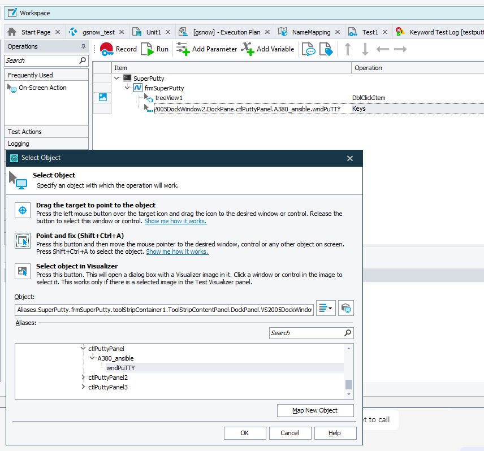The width and height of the screenshot is (484, 451).
Task: Click the Map New Object button
Action: point(315,410)
